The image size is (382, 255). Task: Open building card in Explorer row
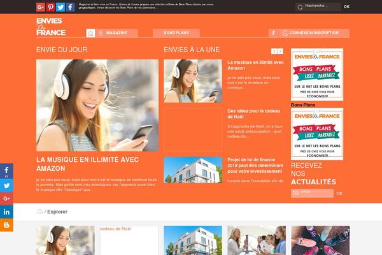tap(193, 240)
